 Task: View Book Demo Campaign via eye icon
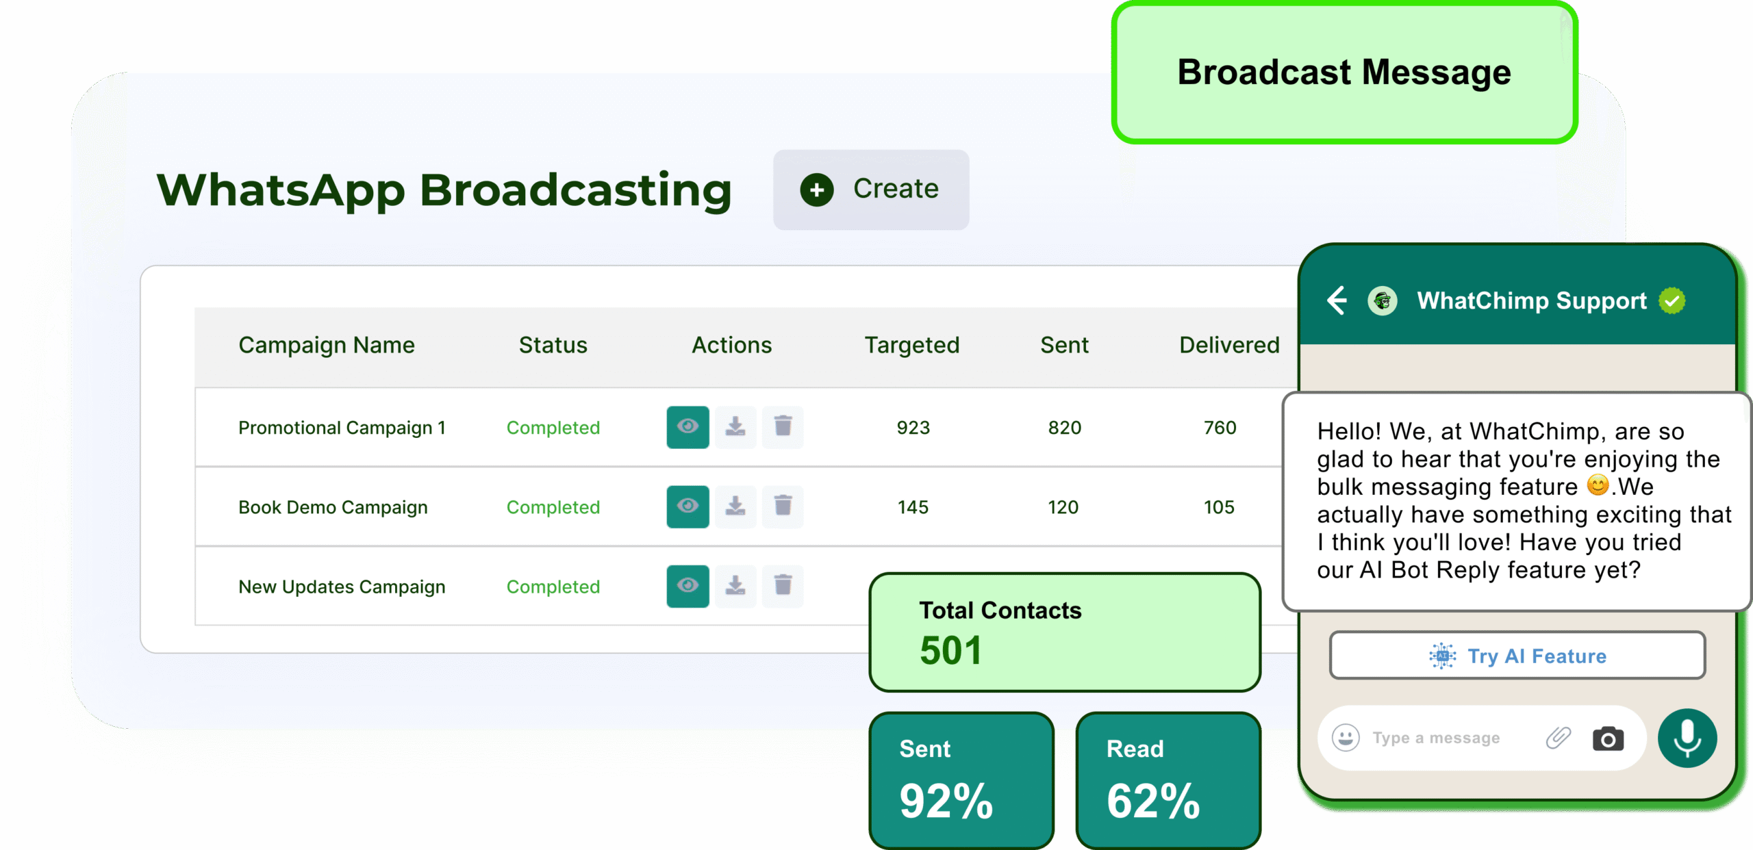coord(688,506)
